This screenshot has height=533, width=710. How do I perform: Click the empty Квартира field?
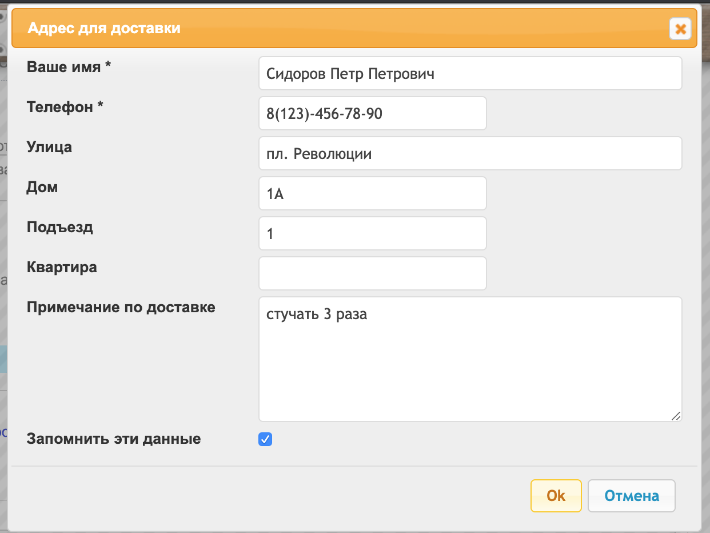(373, 273)
